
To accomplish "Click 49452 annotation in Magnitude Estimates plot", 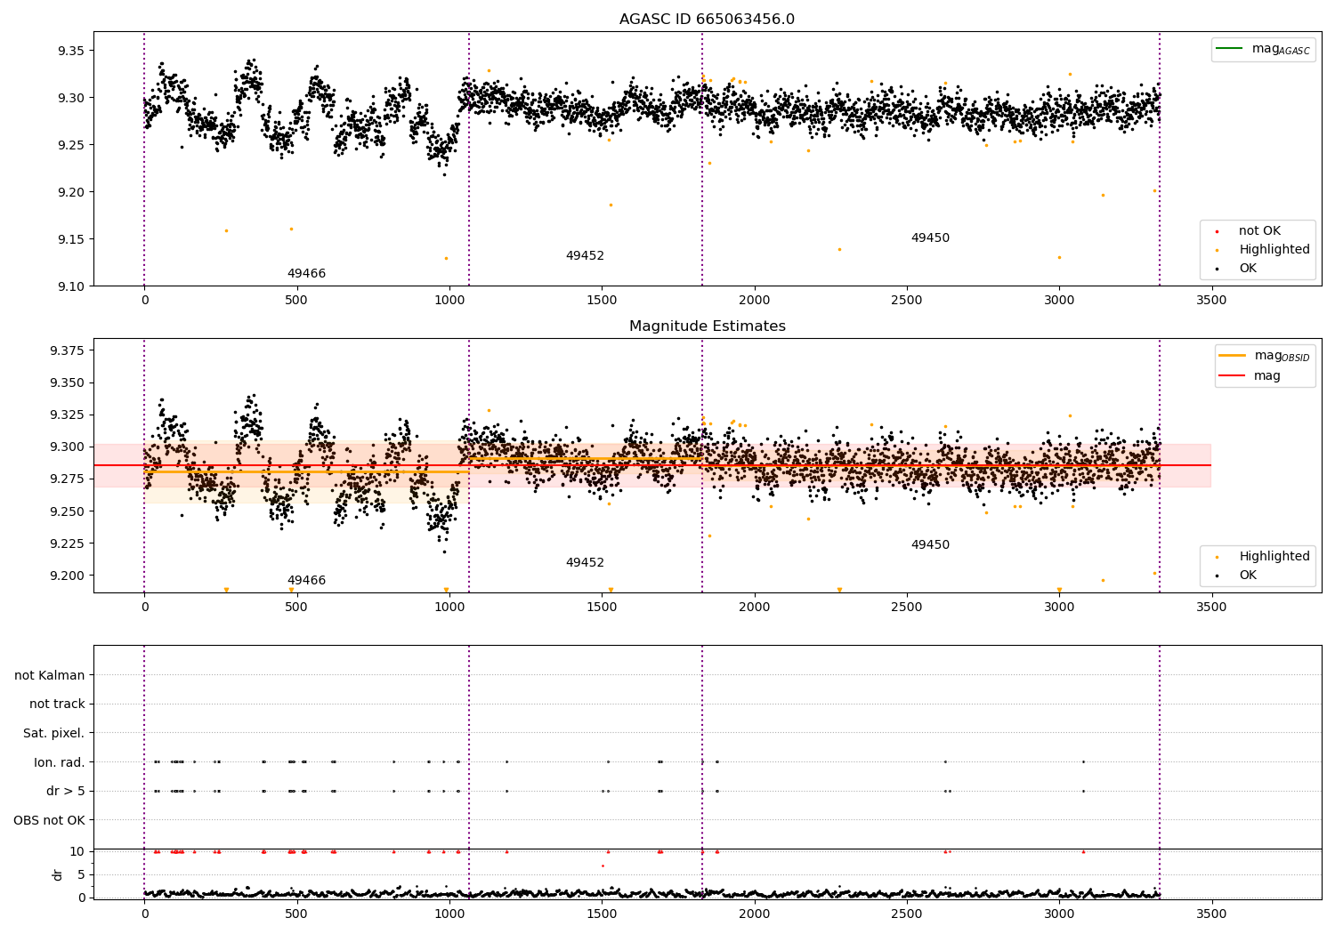I will pos(585,563).
